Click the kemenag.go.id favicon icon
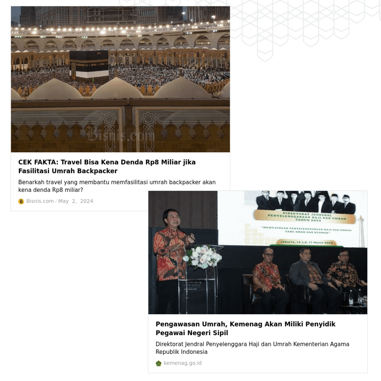 point(158,363)
